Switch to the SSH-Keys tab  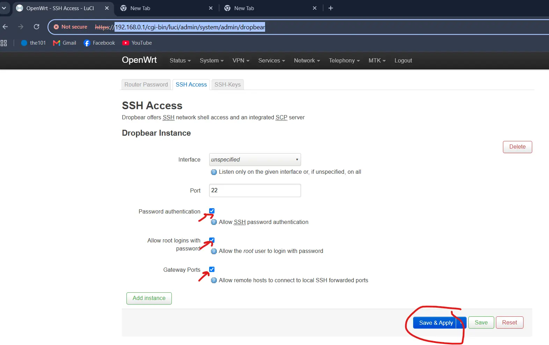tap(227, 85)
